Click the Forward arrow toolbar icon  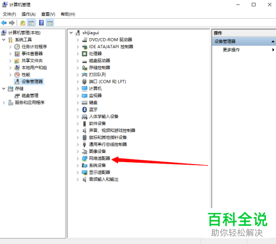12,23
